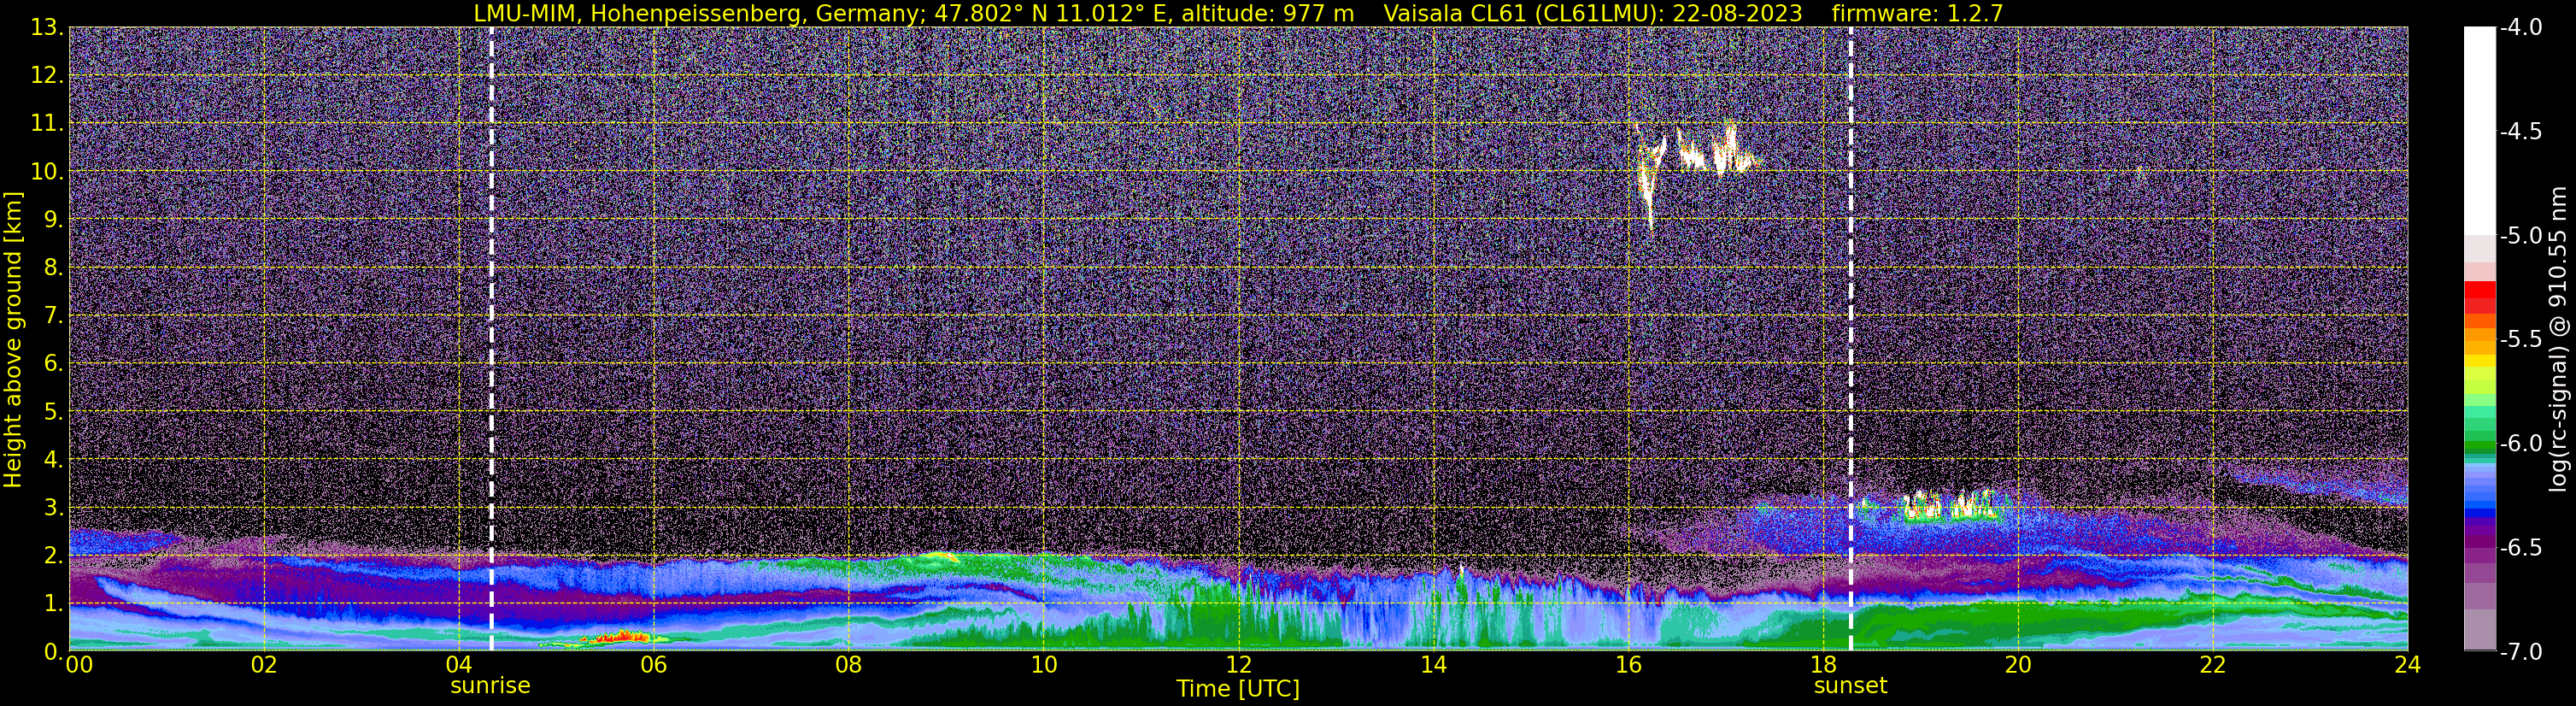This screenshot has height=706, width=2576.
Task: Click the white dashed sunset line
Action: click(x=1851, y=339)
